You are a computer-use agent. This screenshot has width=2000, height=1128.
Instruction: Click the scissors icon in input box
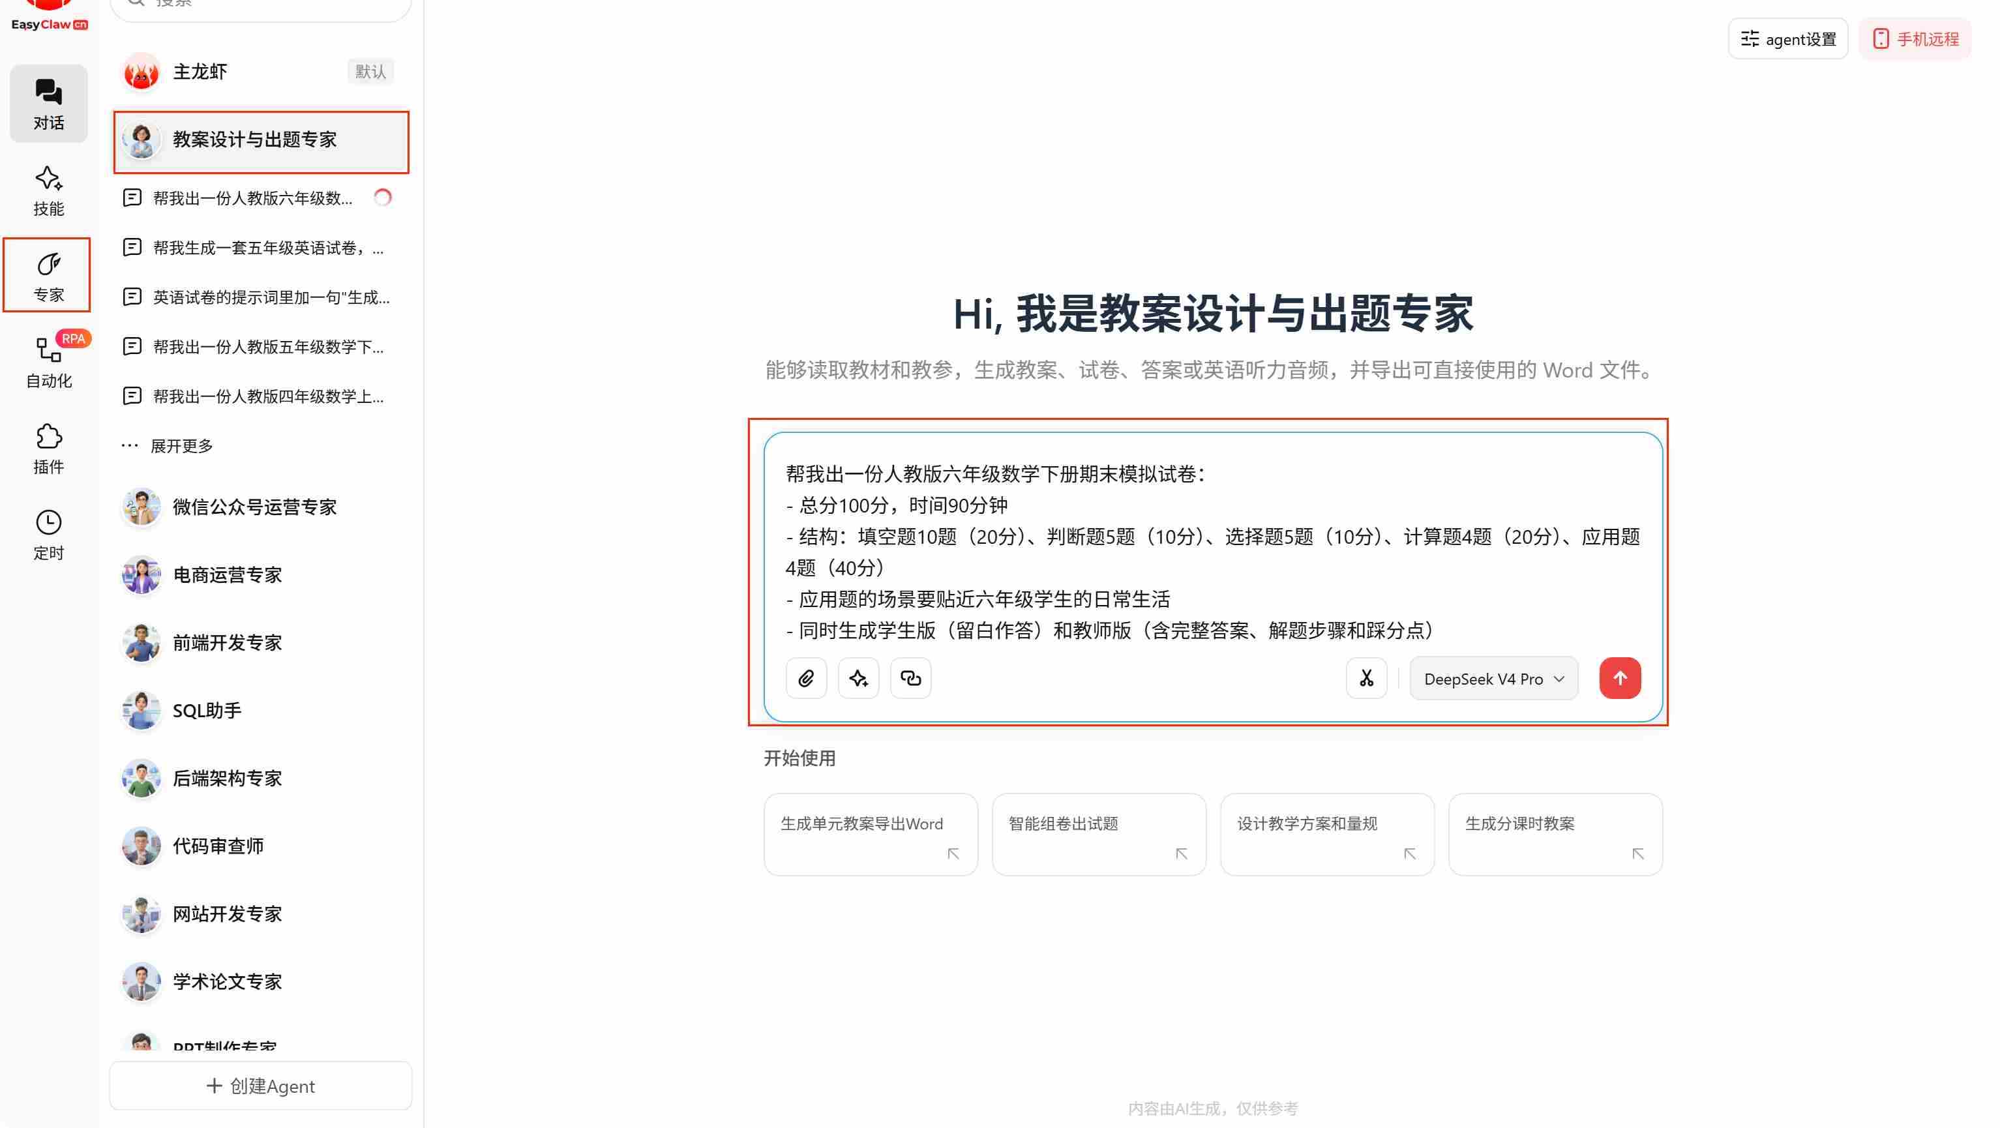point(1366,679)
